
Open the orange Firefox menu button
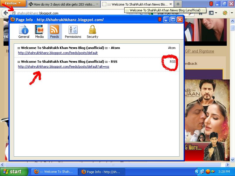[13, 4]
